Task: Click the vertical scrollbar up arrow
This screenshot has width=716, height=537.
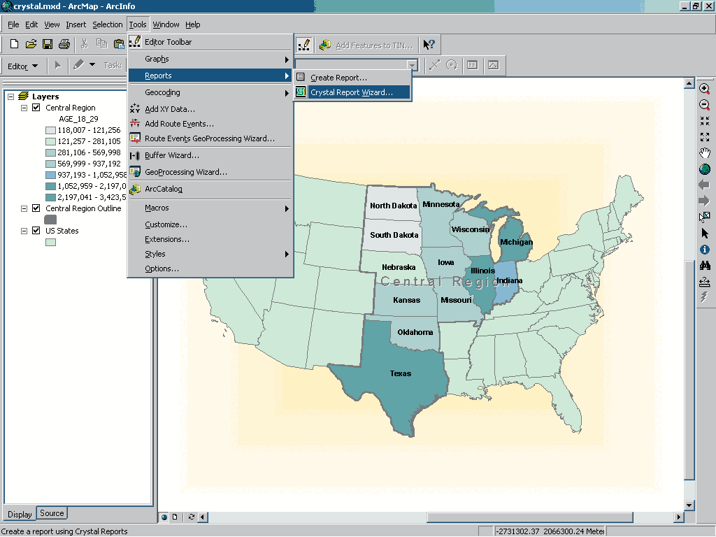Action: tap(689, 83)
